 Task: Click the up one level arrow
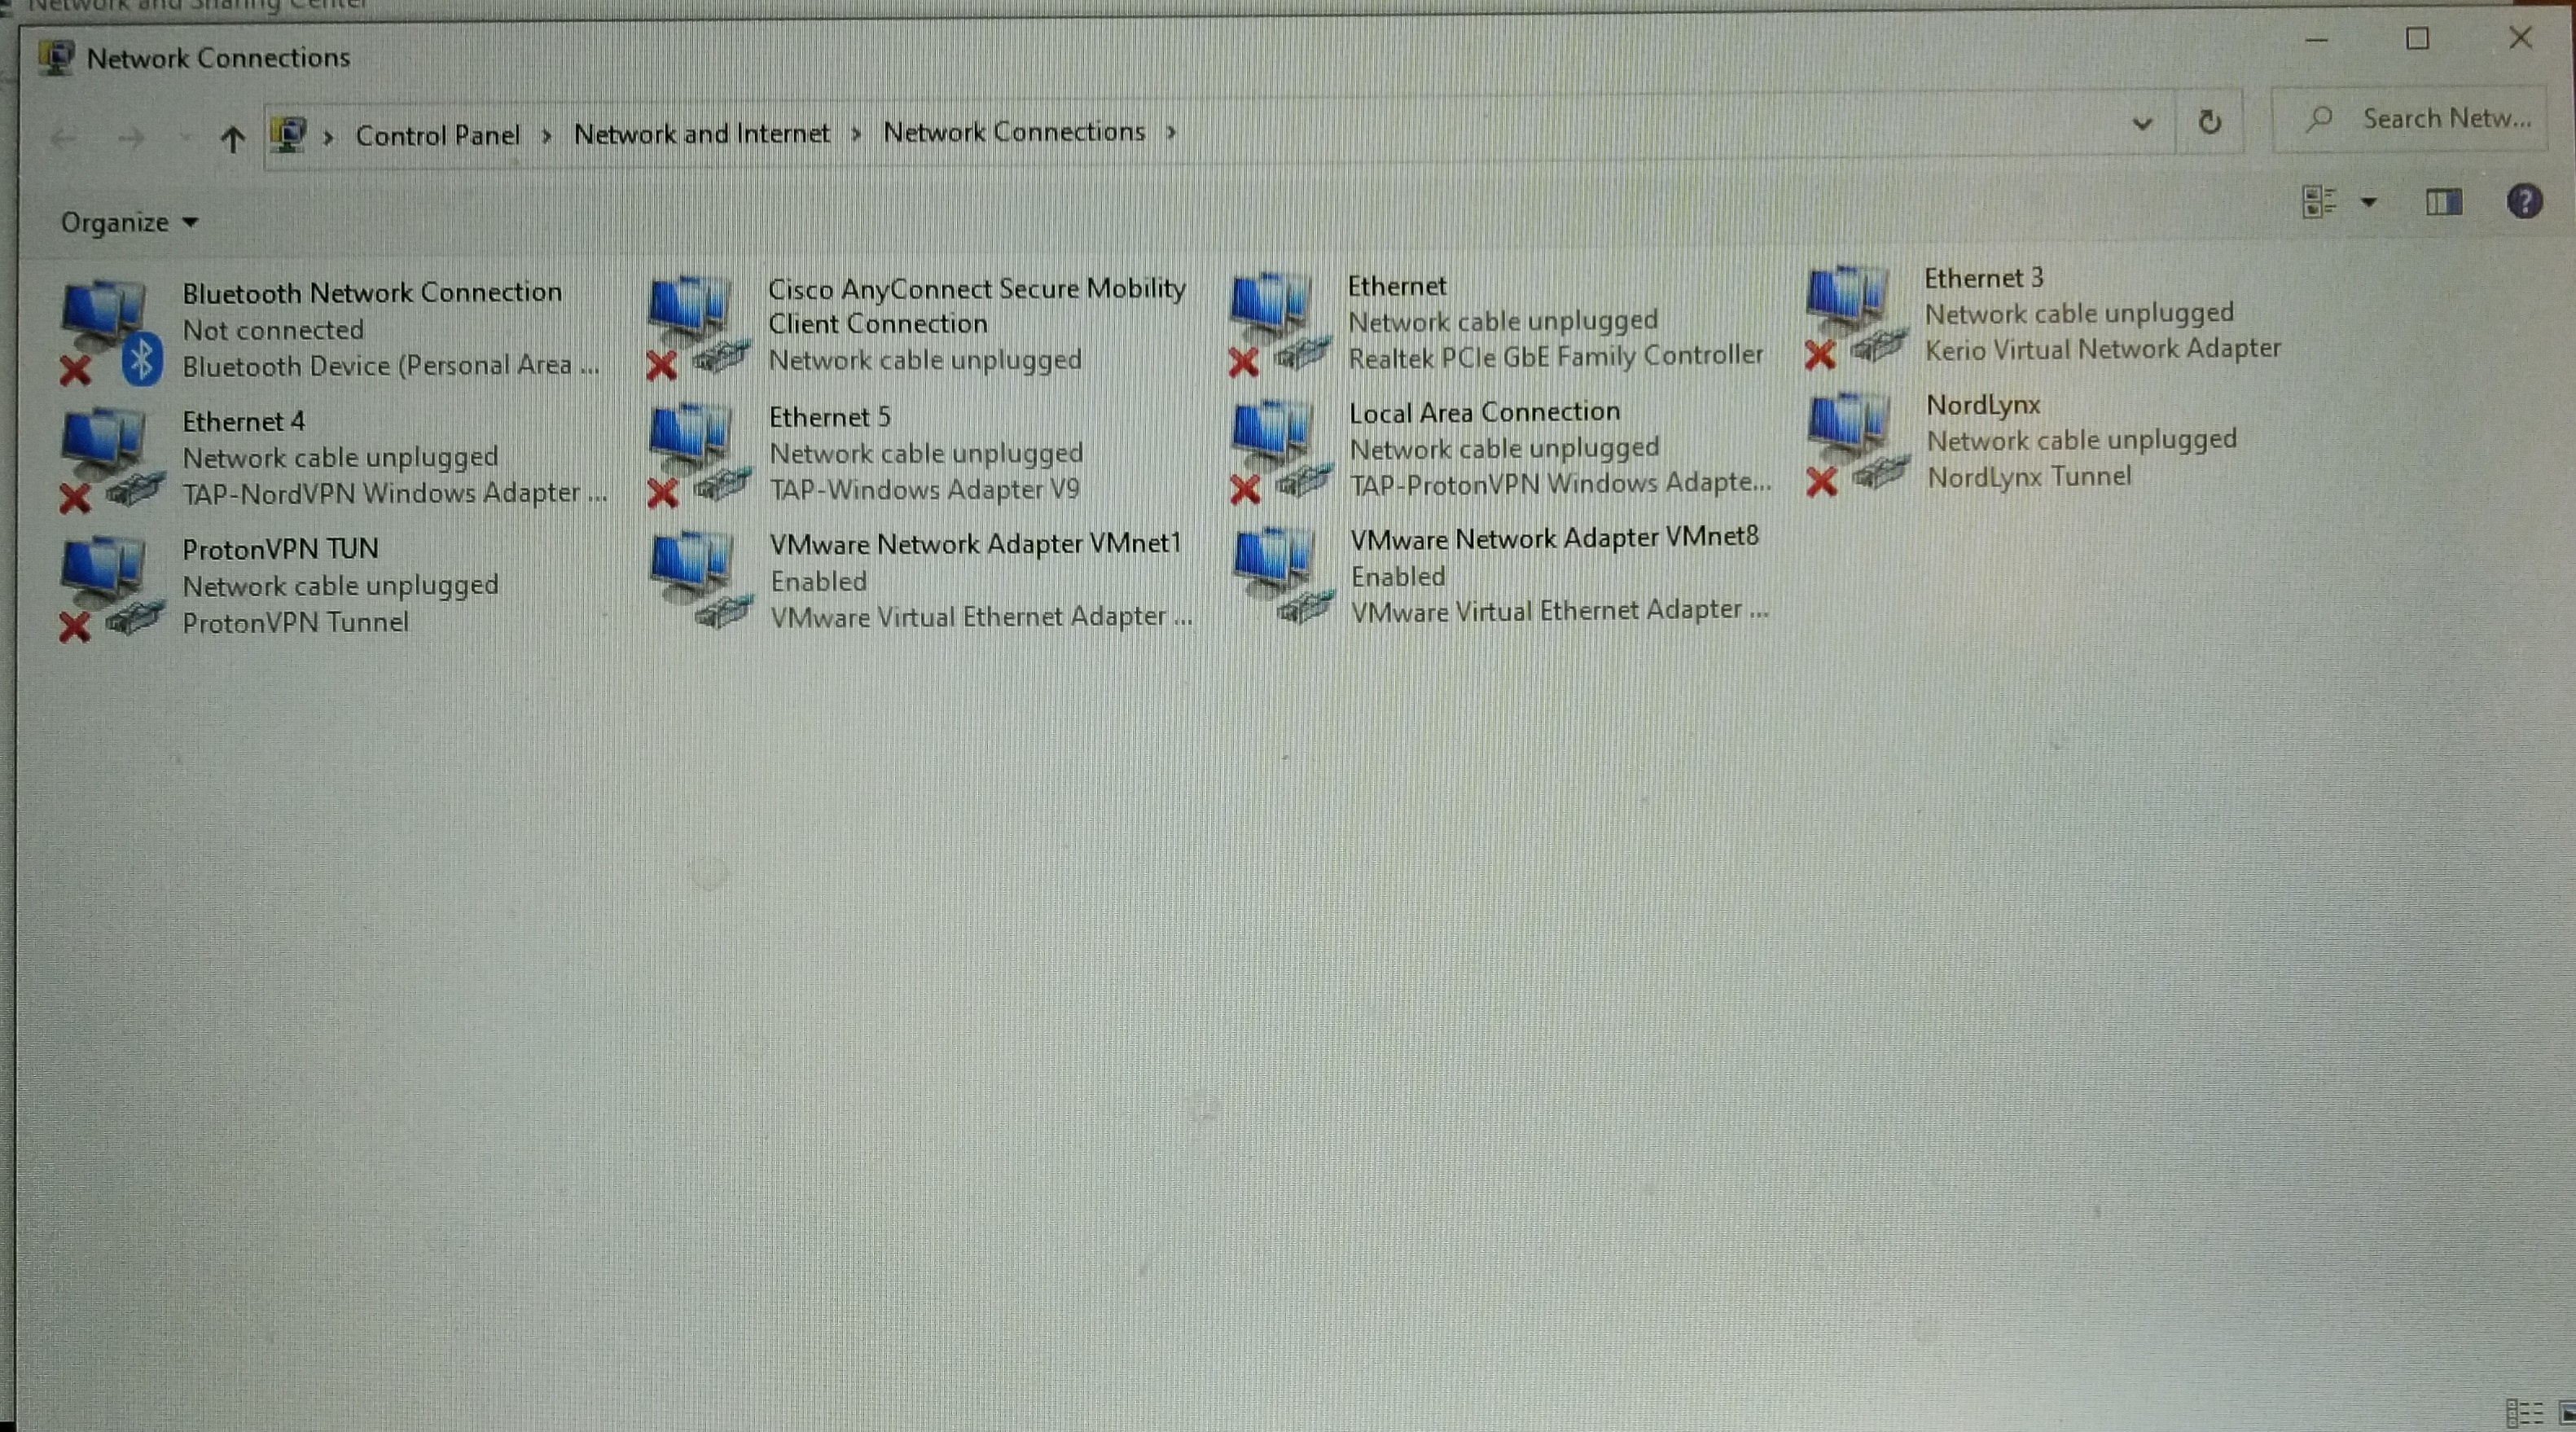click(232, 138)
